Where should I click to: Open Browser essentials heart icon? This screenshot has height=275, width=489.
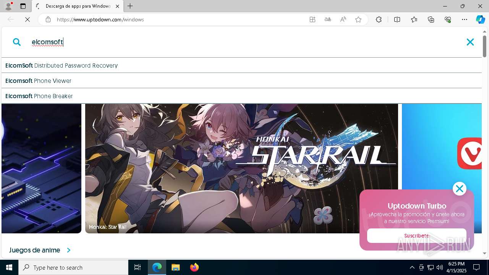(x=448, y=19)
